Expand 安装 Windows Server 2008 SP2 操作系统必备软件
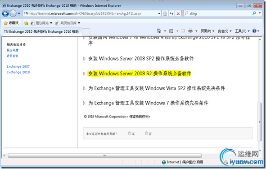 (x=84, y=59)
